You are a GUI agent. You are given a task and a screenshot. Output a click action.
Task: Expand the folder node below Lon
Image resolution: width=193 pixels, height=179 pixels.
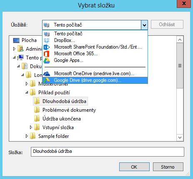27,83
